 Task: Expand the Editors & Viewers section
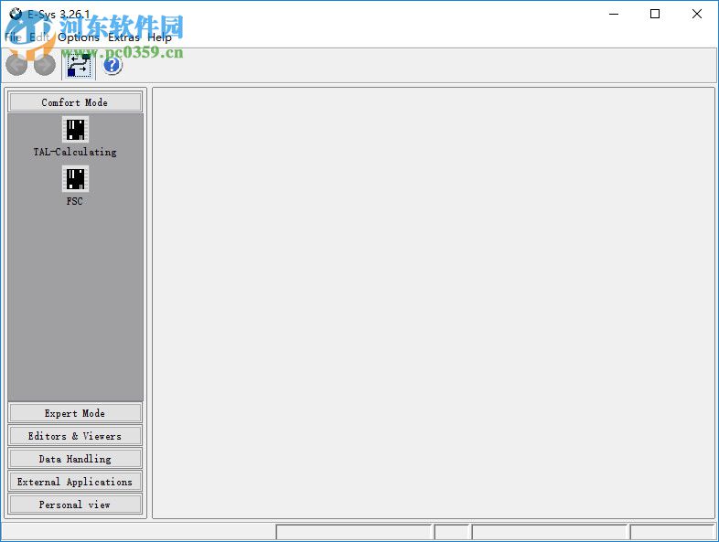[75, 436]
